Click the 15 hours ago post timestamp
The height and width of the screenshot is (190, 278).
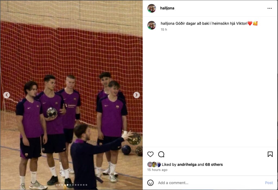click(x=157, y=170)
